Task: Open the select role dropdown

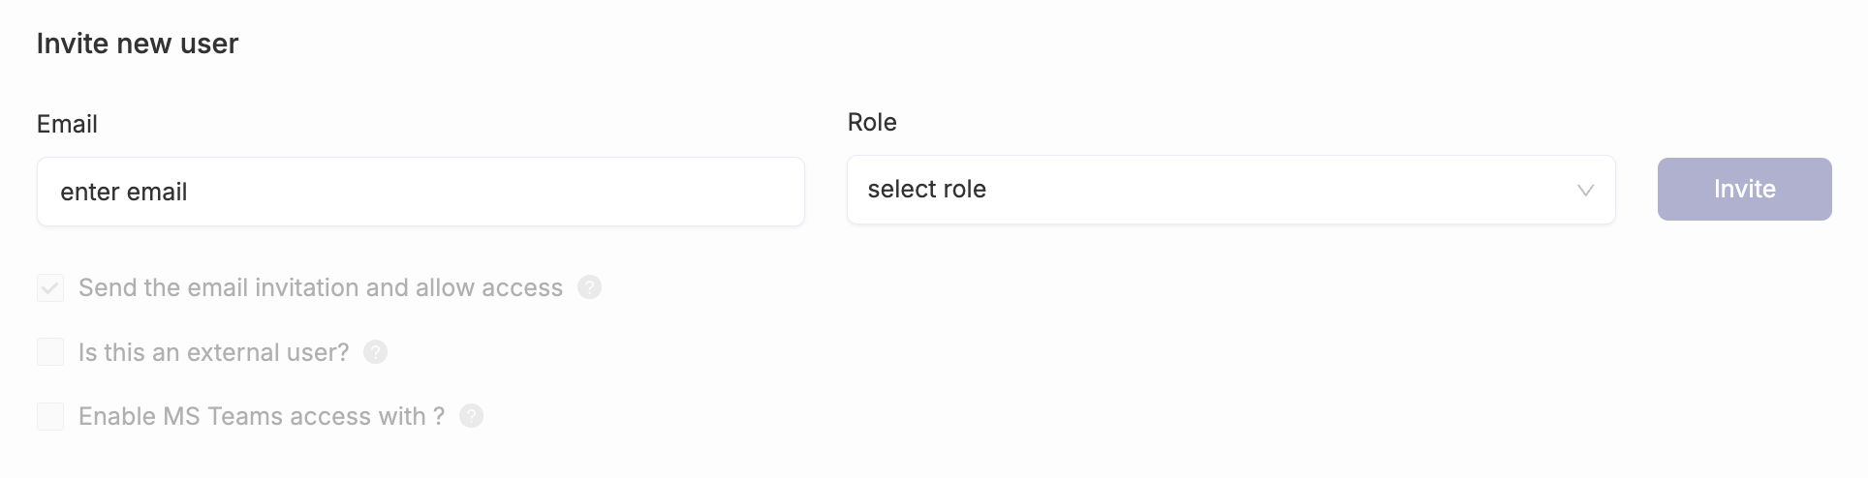Action: 1230,190
